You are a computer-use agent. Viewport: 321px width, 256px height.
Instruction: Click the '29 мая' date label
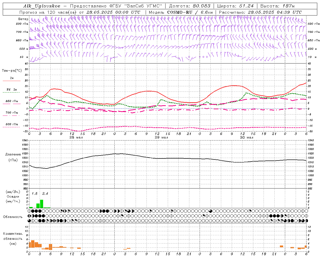(x=161, y=137)
